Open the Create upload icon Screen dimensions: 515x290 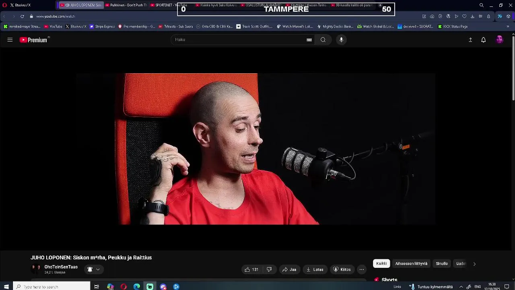(x=470, y=40)
